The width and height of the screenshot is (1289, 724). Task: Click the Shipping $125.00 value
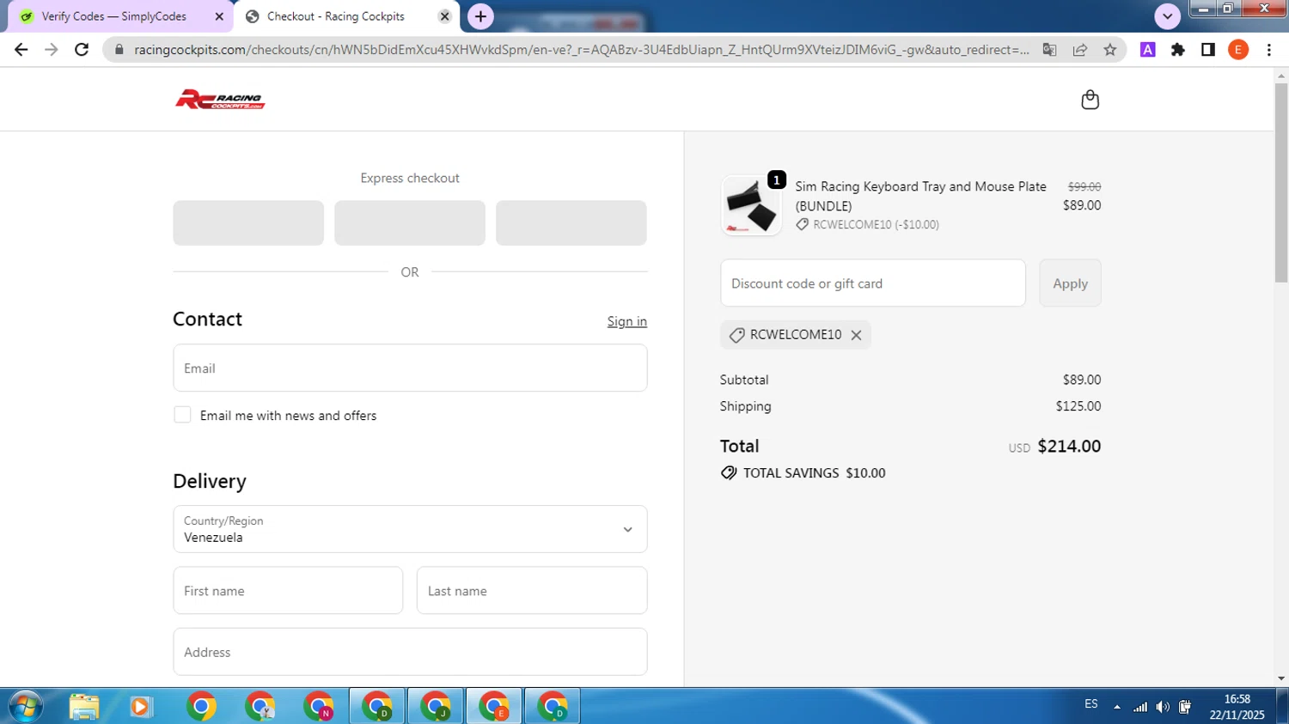[1078, 406]
